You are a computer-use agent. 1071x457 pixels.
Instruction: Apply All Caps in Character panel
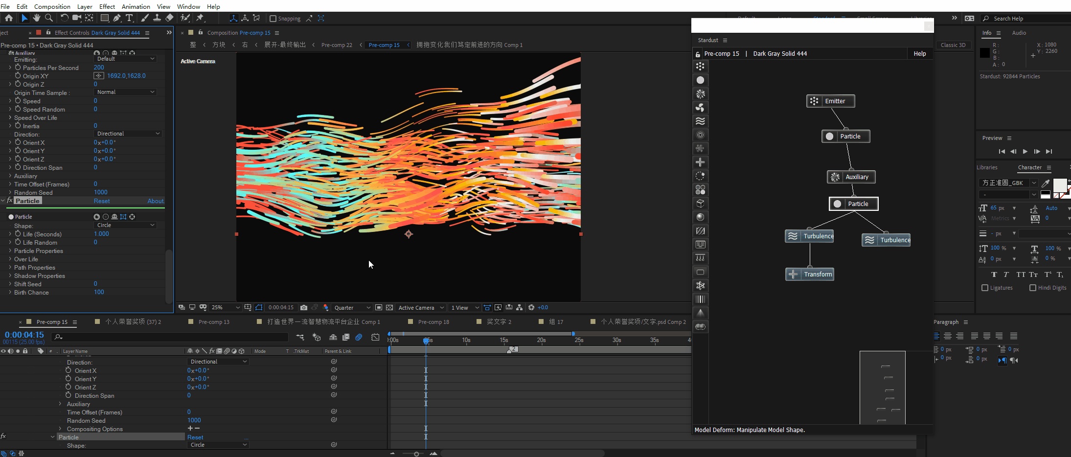click(x=1021, y=274)
